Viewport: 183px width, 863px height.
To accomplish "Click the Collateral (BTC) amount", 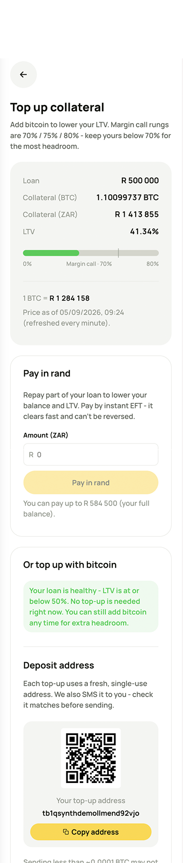I will coord(128,198).
